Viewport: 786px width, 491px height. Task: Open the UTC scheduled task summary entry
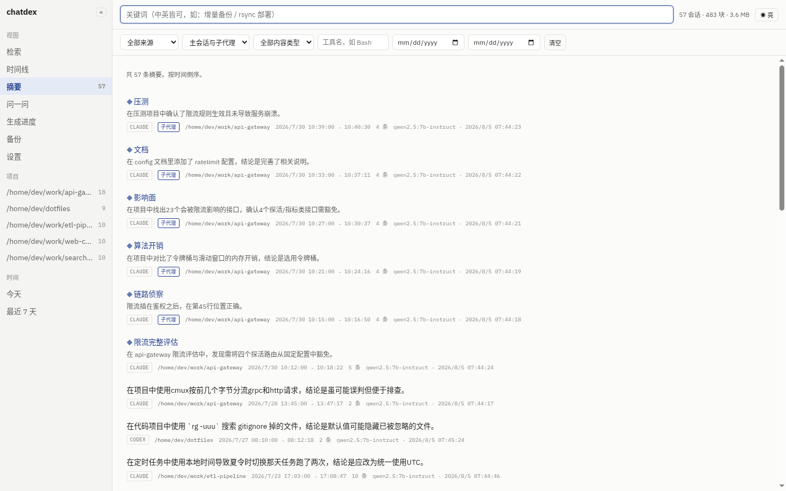click(276, 462)
